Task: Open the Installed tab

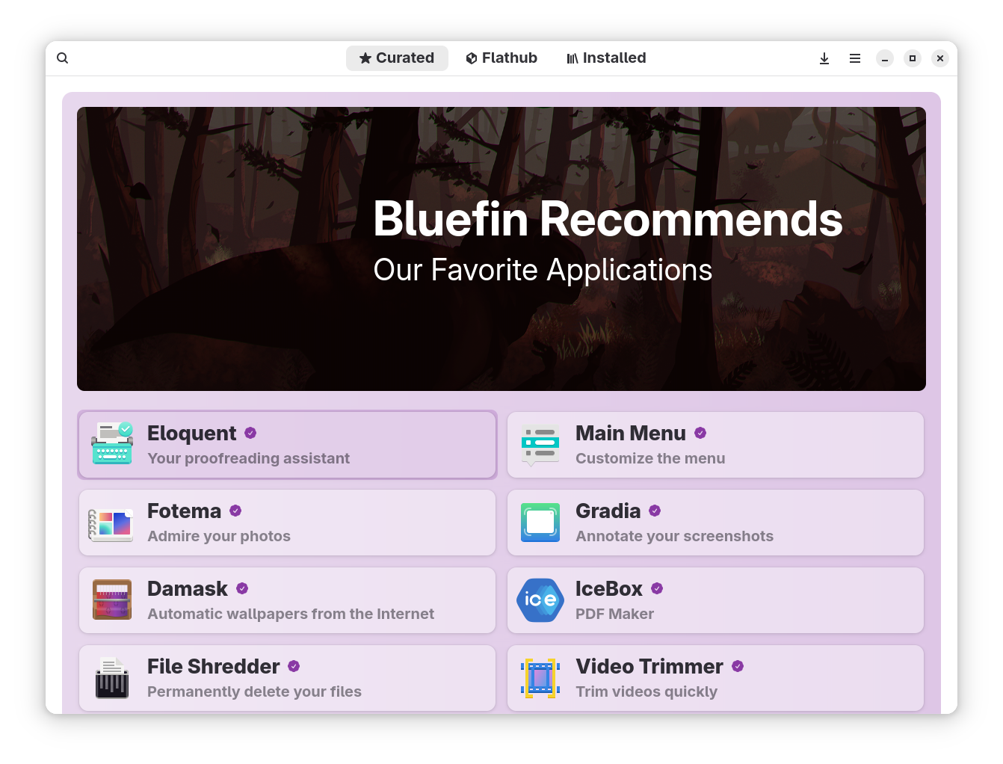Action: (x=606, y=58)
